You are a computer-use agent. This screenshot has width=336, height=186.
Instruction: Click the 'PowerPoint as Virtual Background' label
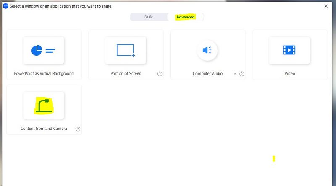44,74
